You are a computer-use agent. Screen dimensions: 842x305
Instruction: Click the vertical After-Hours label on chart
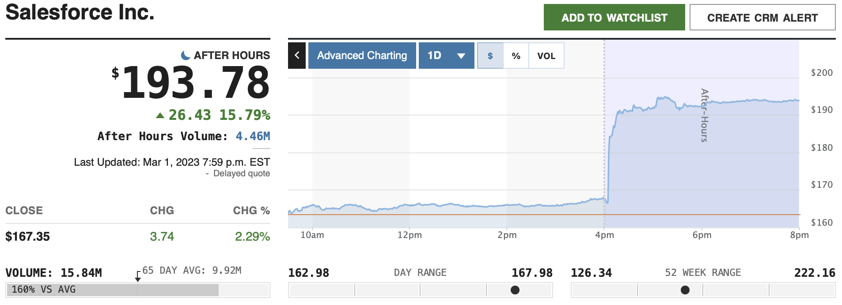click(x=704, y=115)
